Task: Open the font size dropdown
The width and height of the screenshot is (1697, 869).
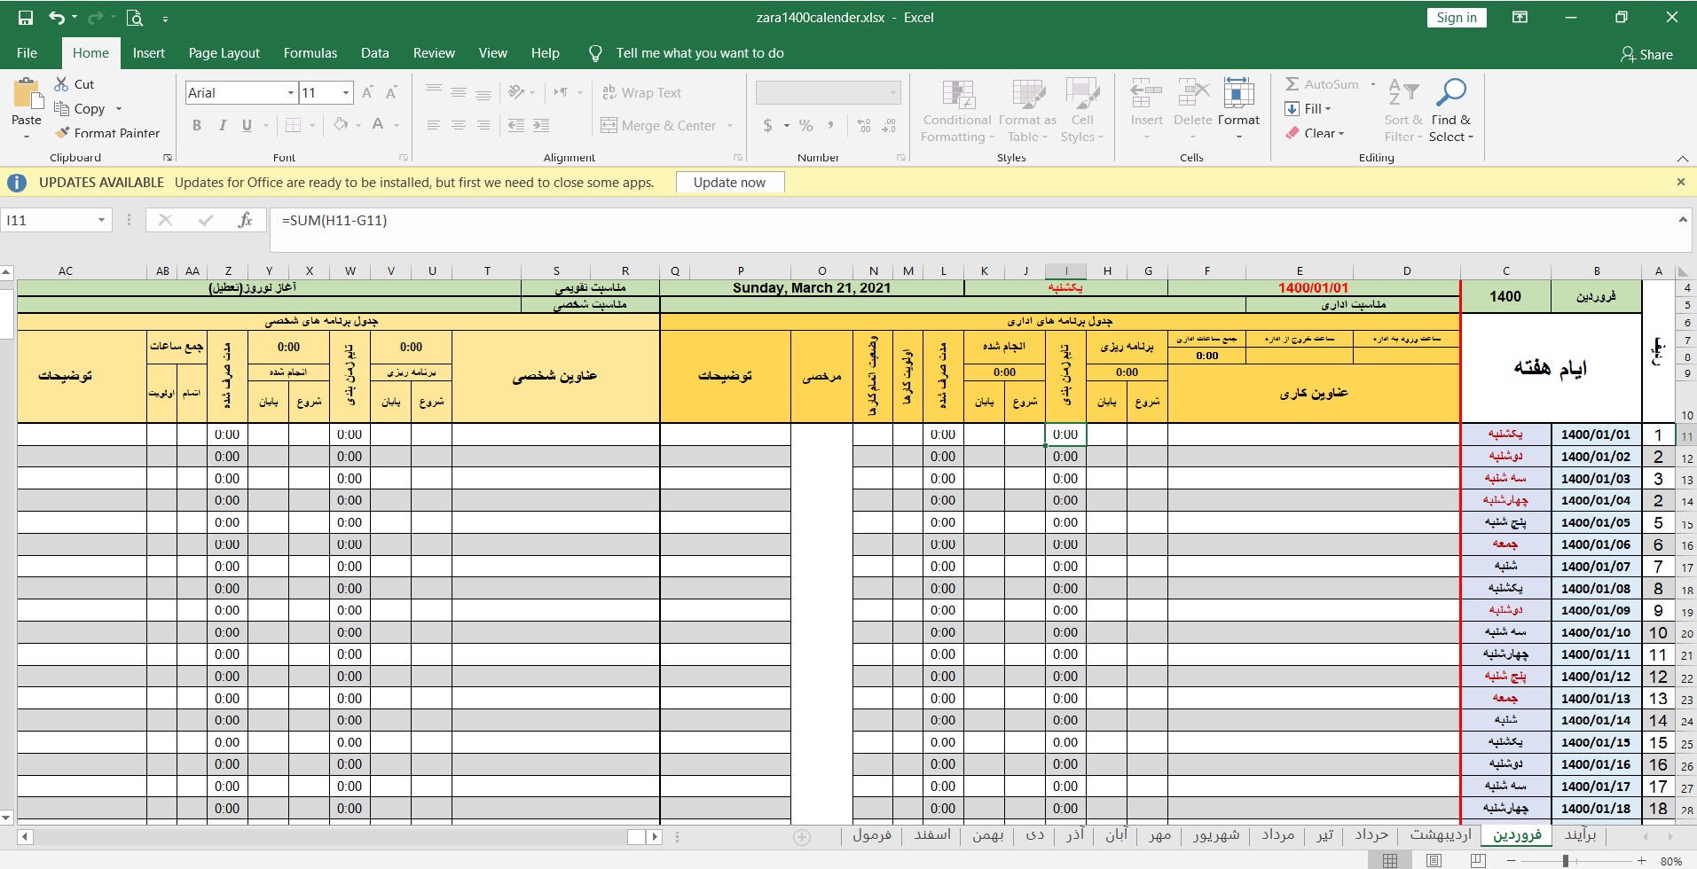Action: point(346,93)
